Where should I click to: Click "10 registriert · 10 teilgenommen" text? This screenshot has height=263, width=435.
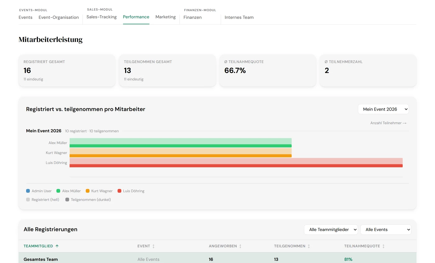point(92,131)
